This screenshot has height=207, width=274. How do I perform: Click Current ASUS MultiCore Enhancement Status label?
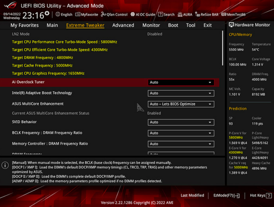pos(51,113)
